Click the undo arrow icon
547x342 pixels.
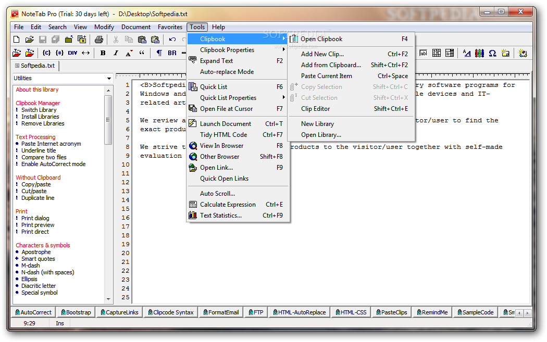click(x=172, y=40)
